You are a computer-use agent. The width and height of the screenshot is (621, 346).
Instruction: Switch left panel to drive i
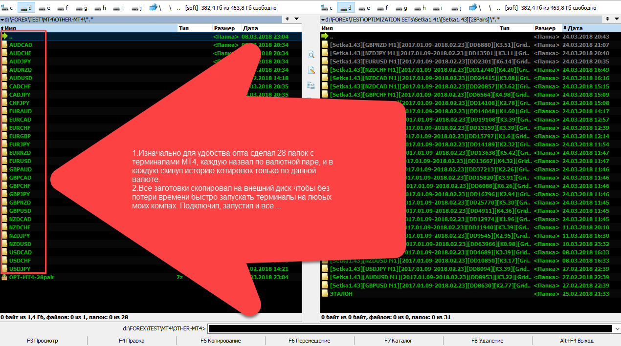point(119,7)
